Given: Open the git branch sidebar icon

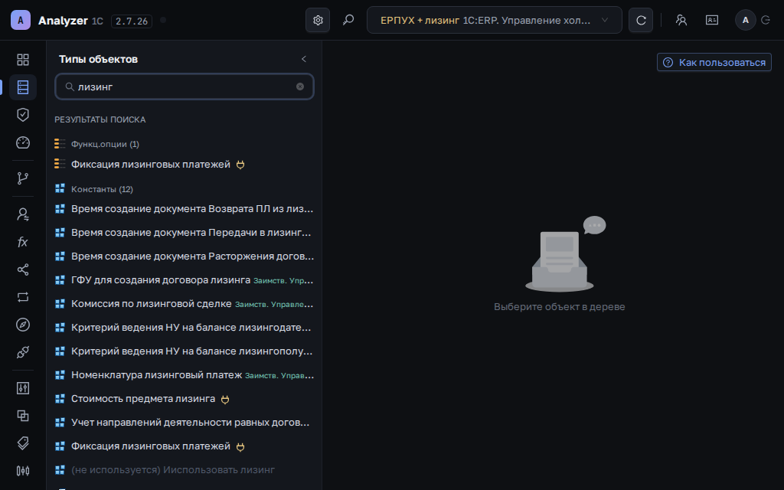Looking at the screenshot, I should click(23, 178).
